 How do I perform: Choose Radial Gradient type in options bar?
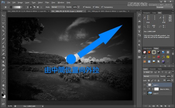pyautogui.click(x=31, y=7)
